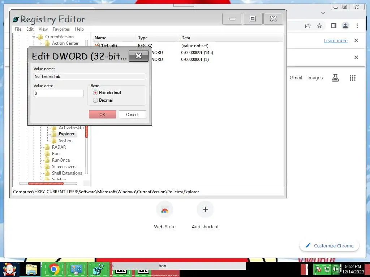This screenshot has width=370, height=277.
Task: Close the Edit DWORD dialog
Action: pyautogui.click(x=138, y=56)
